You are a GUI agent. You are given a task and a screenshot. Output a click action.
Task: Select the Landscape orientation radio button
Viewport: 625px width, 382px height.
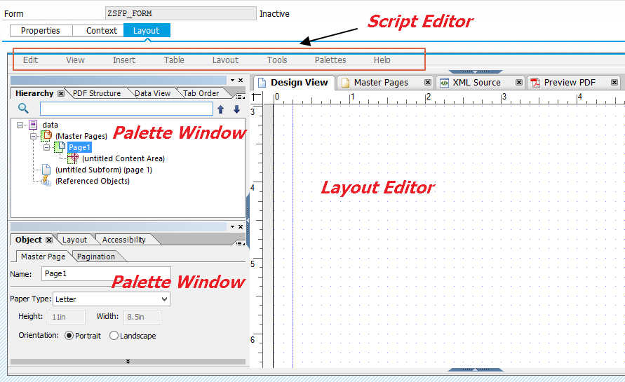(114, 336)
